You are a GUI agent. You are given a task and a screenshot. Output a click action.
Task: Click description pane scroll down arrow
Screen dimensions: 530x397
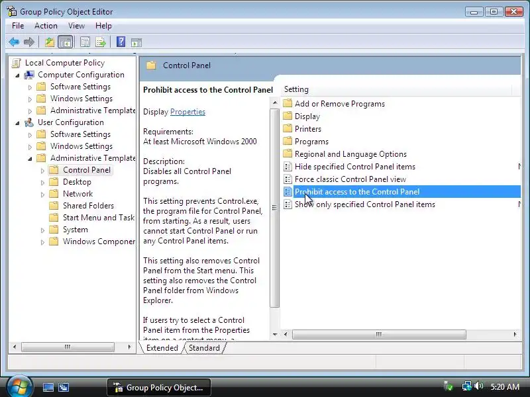coord(274,335)
